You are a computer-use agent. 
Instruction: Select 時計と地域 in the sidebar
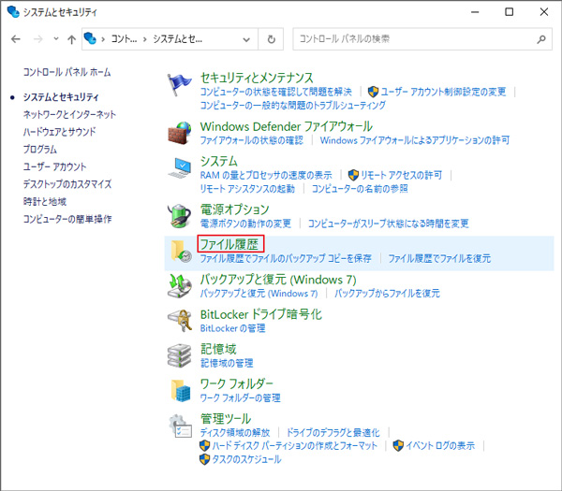45,201
